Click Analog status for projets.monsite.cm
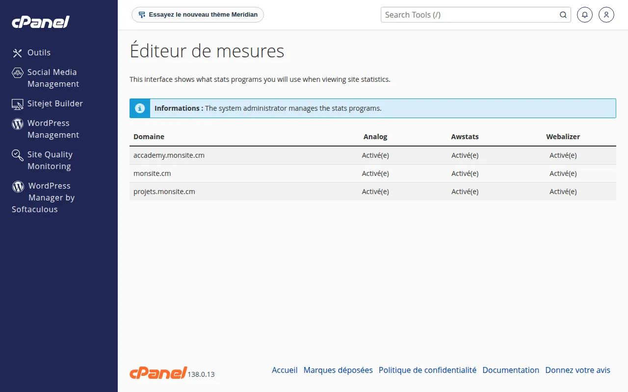The image size is (628, 392). [x=375, y=192]
